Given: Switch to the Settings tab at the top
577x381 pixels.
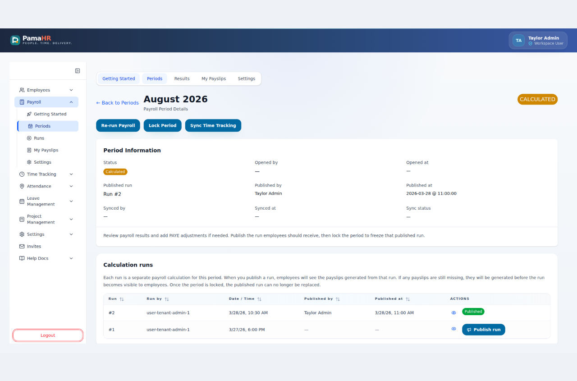Looking at the screenshot, I should pyautogui.click(x=247, y=78).
